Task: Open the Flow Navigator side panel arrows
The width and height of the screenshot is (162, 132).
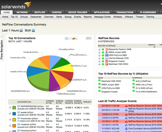Action: tap(2, 37)
